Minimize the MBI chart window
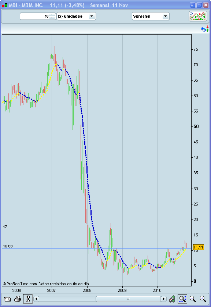The height and width of the screenshot is (307, 211). point(192,5)
